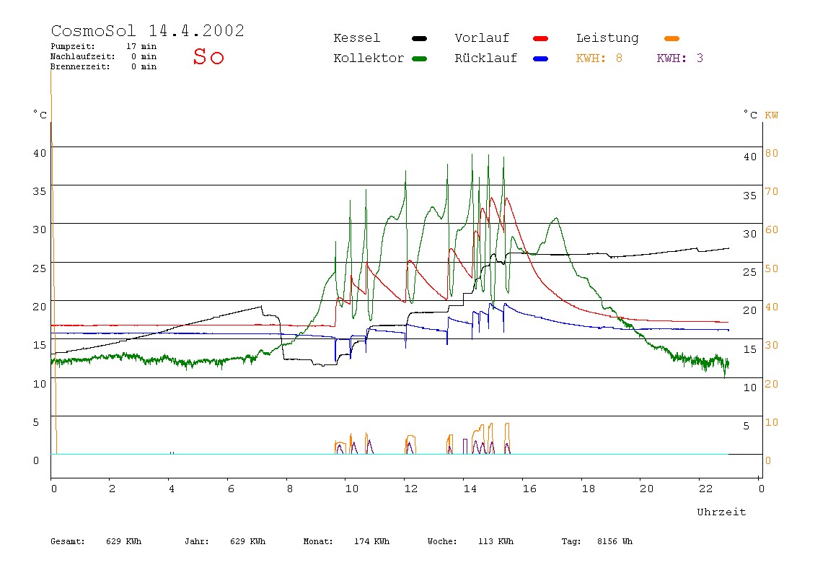Screen dimensions: 828x586
Task: Click the 'Brennerzeit:' label
Action: click(x=80, y=66)
